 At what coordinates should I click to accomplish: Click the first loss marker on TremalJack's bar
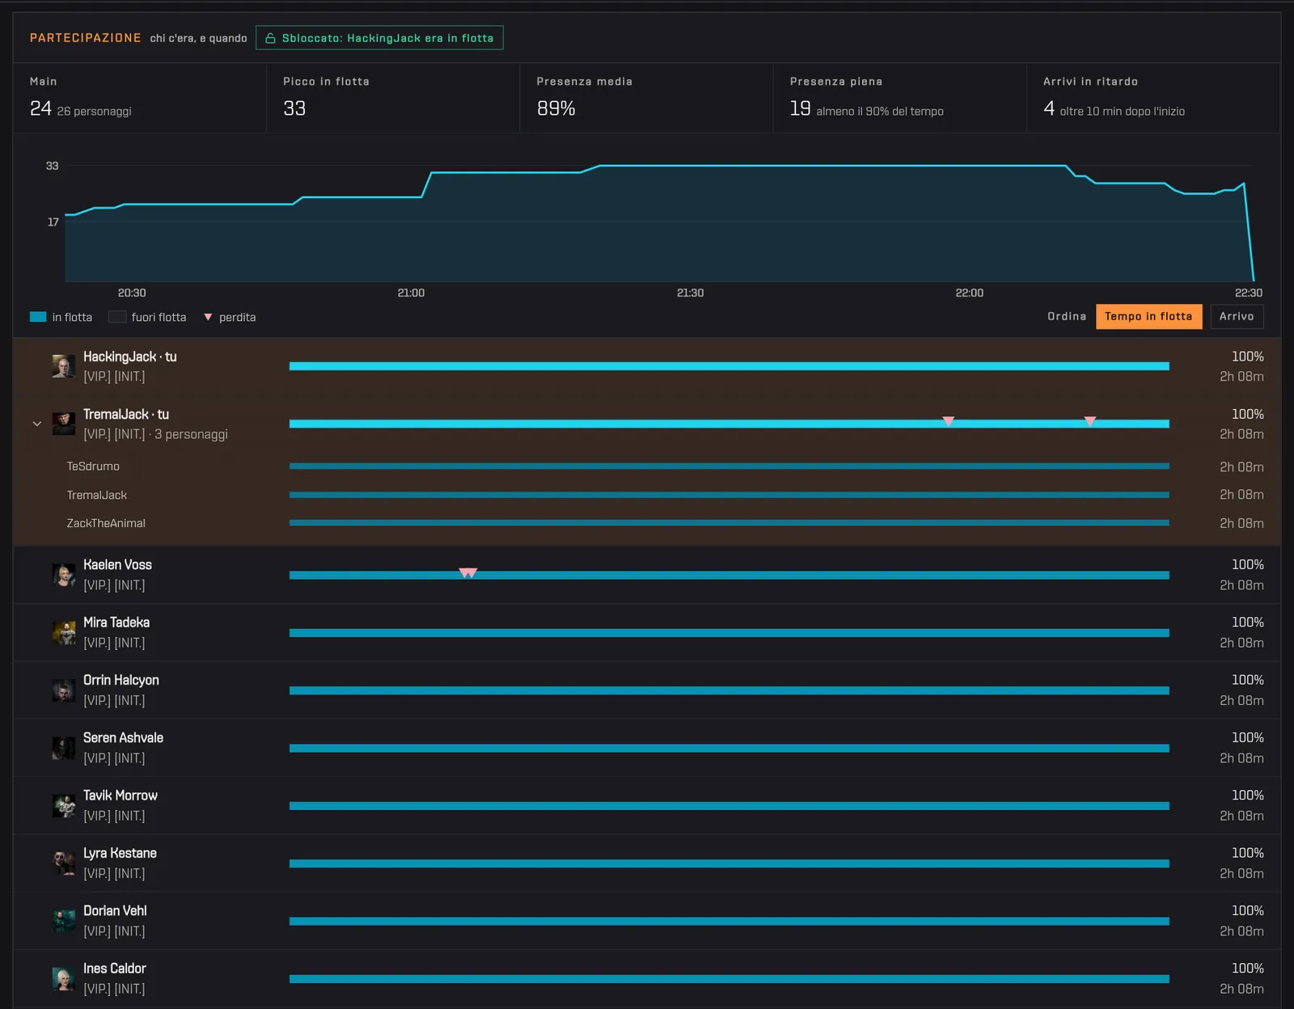coord(949,421)
